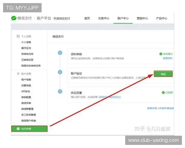Screen dimensions: 185x148
Task: Click the 账户设置 section header
Action: pyautogui.click(x=26, y=74)
